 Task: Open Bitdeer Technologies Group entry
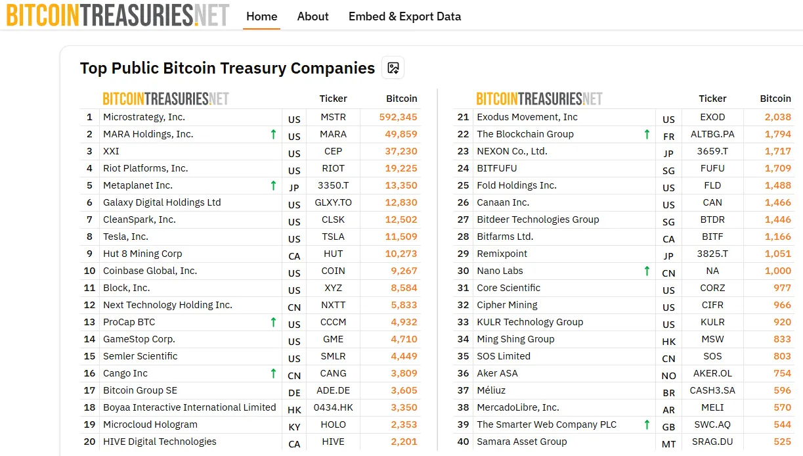(538, 219)
